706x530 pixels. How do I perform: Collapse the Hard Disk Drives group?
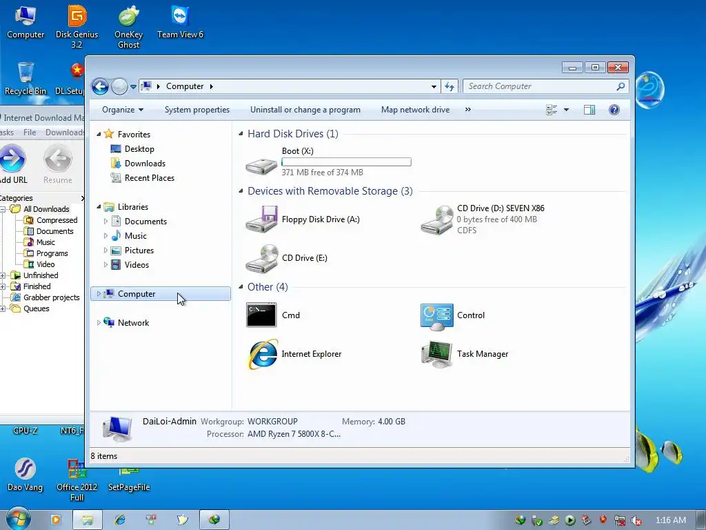pyautogui.click(x=241, y=133)
